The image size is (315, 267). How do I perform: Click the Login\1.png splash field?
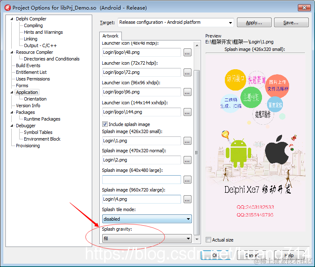pos(141,141)
